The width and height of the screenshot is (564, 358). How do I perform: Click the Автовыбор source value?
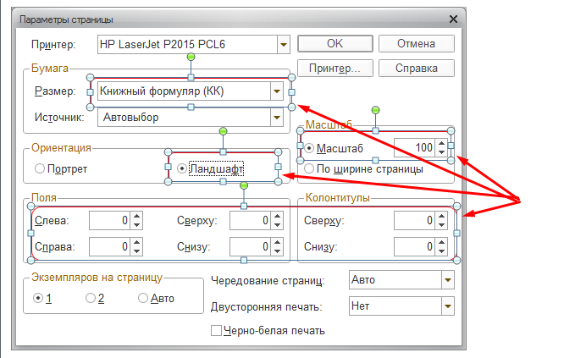coord(131,118)
